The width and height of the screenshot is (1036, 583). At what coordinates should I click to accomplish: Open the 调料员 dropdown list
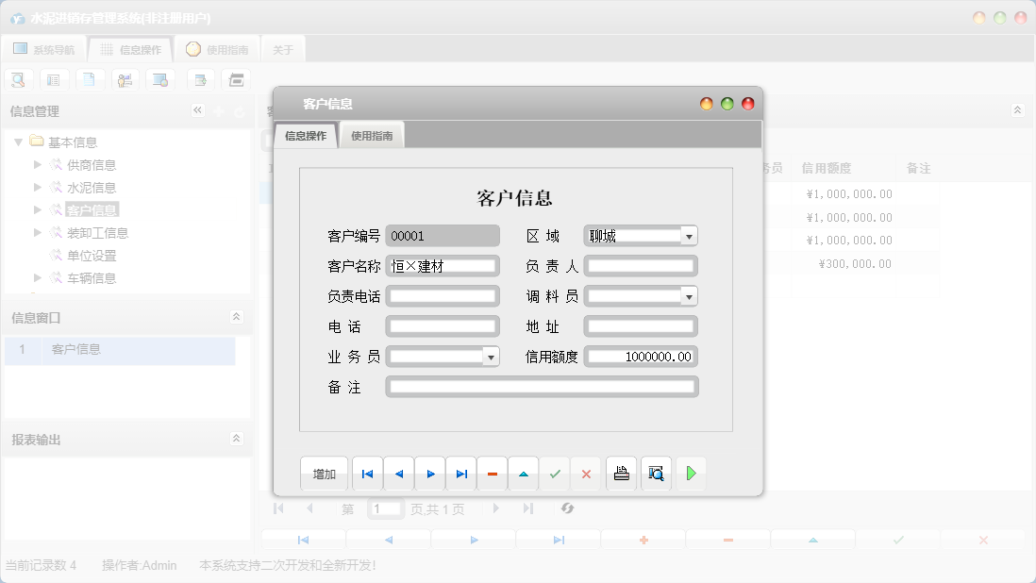coord(689,295)
